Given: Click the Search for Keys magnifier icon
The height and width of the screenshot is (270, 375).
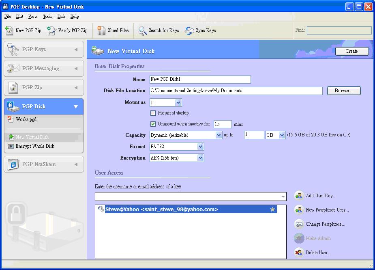Looking at the screenshot, I should click(x=143, y=31).
